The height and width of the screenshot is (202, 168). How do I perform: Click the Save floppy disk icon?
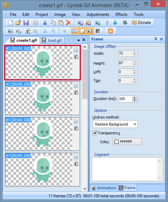[x=26, y=23]
